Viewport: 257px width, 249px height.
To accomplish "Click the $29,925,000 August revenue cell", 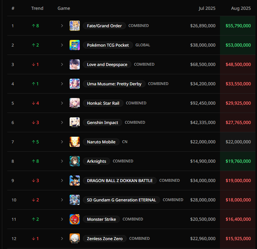I will 238,103.
